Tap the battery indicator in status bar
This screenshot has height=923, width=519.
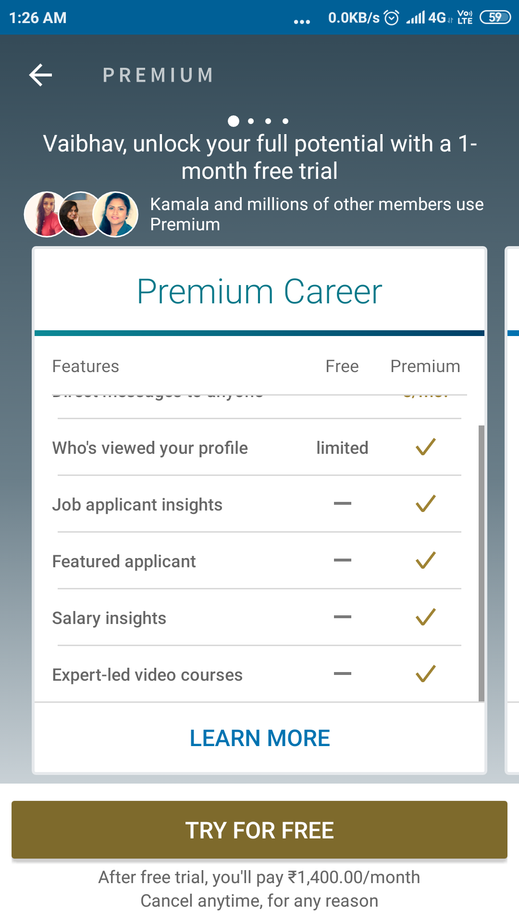[x=495, y=18]
